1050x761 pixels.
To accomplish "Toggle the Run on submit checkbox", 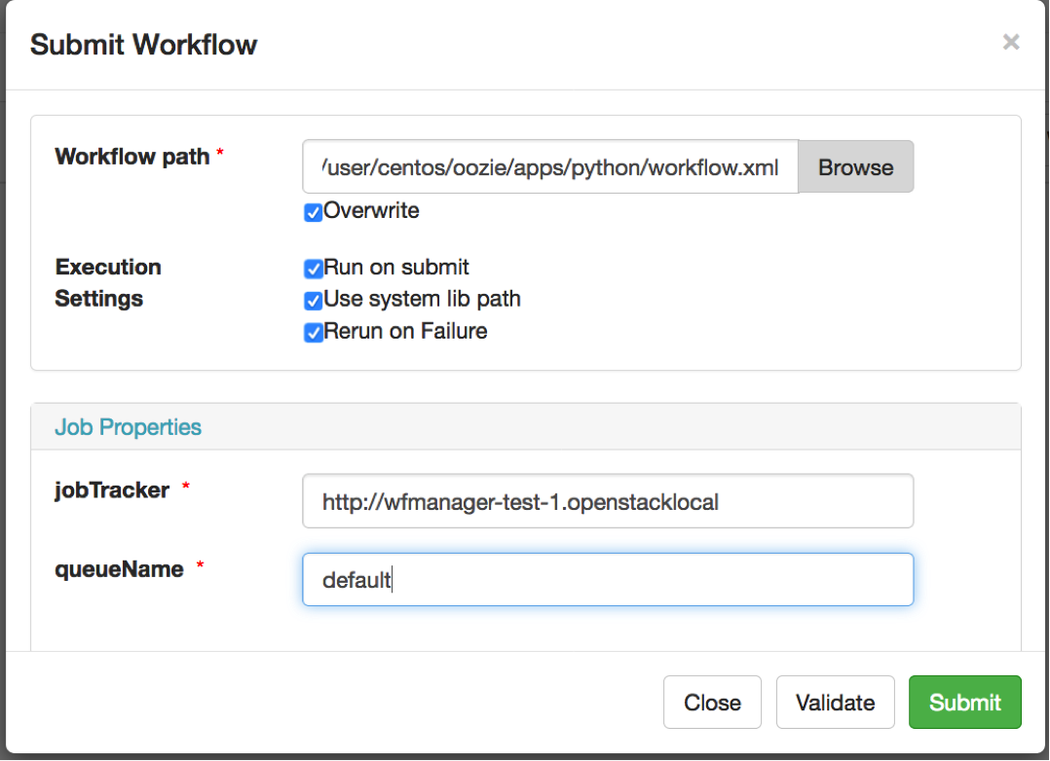I will coord(313,269).
